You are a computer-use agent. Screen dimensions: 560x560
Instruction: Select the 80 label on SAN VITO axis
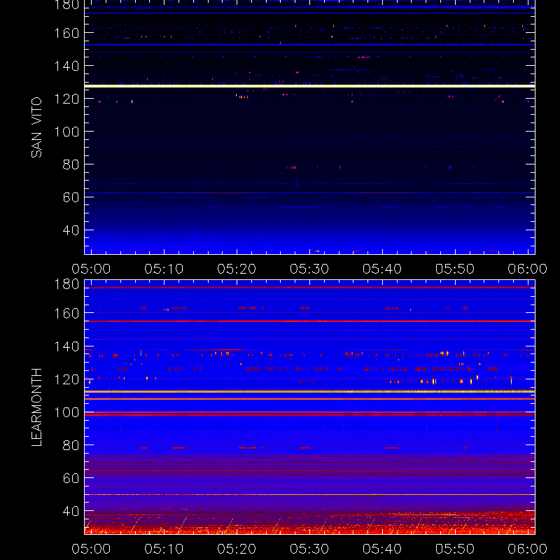(x=71, y=164)
